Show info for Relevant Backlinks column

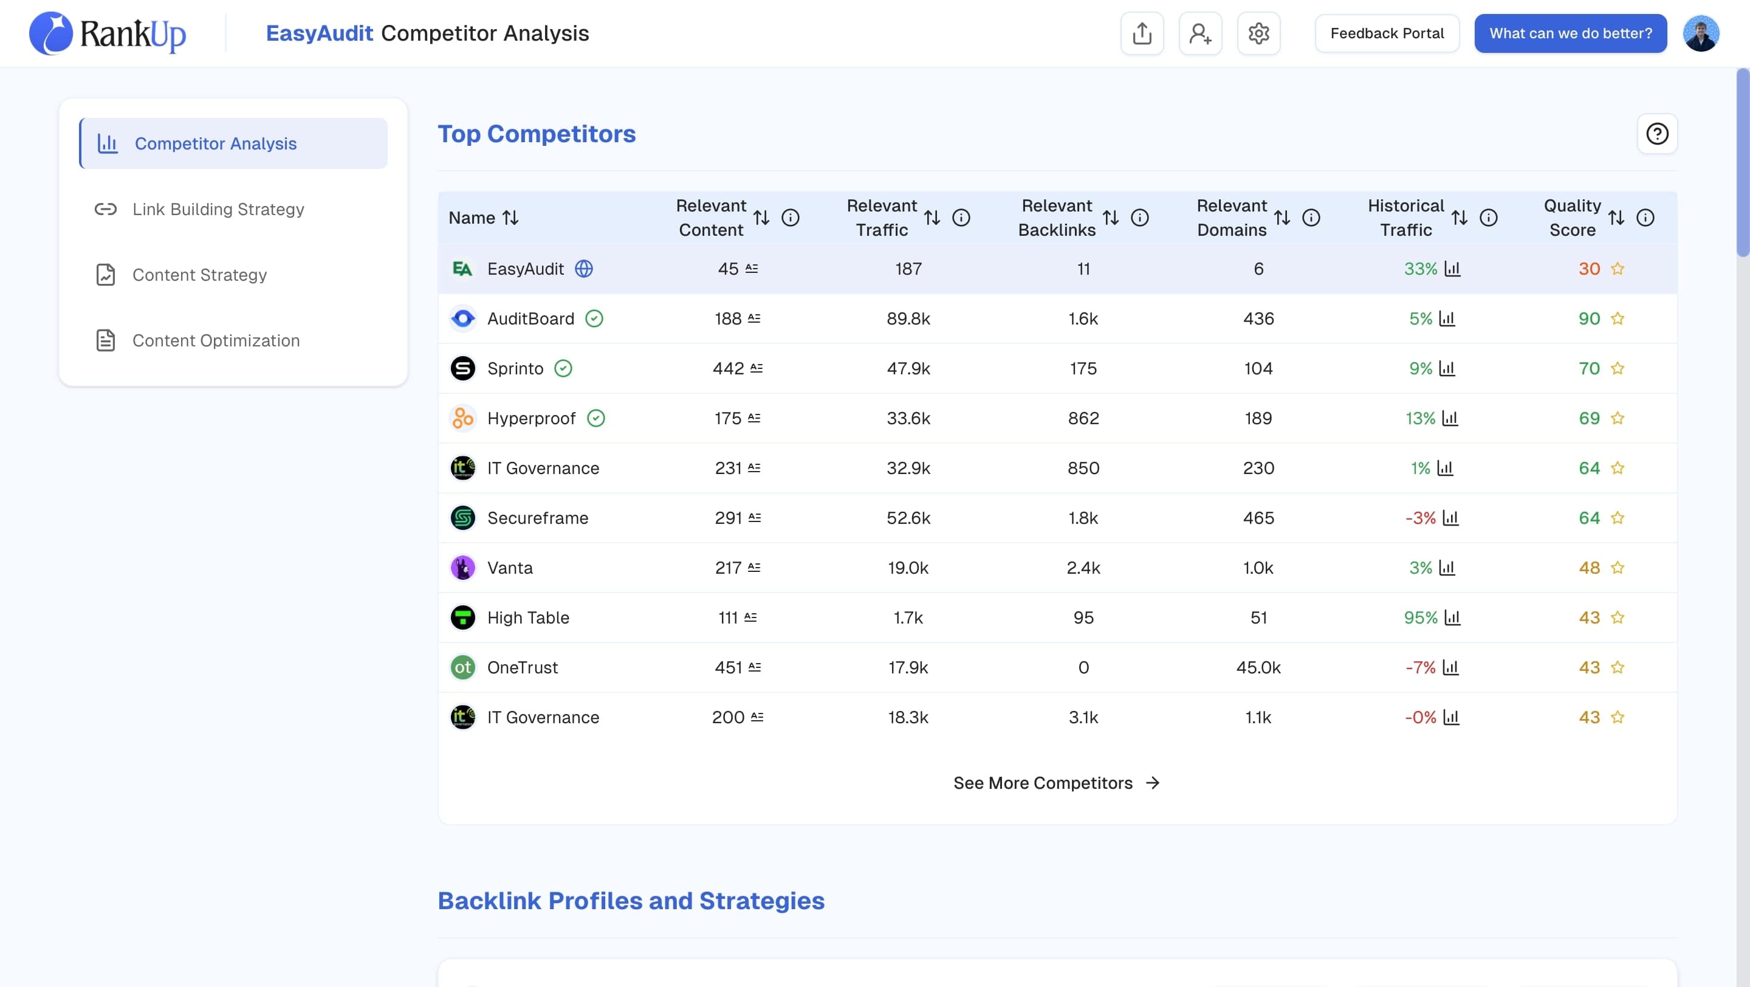(x=1140, y=218)
